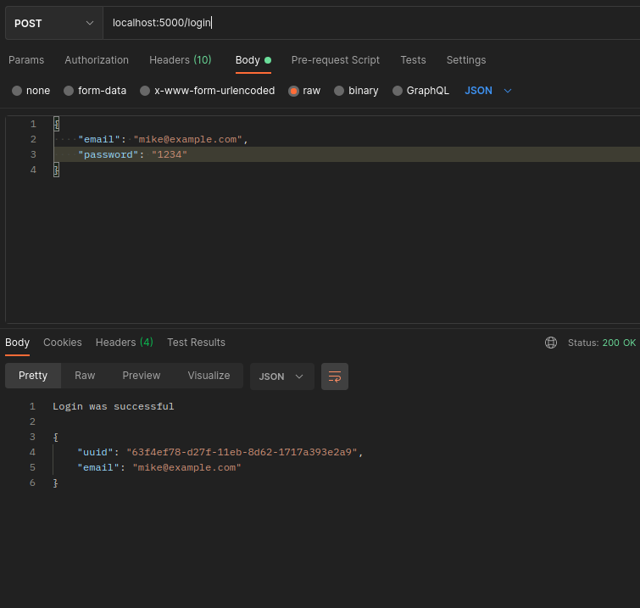Open the request Params tab
The height and width of the screenshot is (608, 640).
pos(26,60)
